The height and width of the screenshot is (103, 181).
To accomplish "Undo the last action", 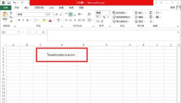I will [14, 3].
